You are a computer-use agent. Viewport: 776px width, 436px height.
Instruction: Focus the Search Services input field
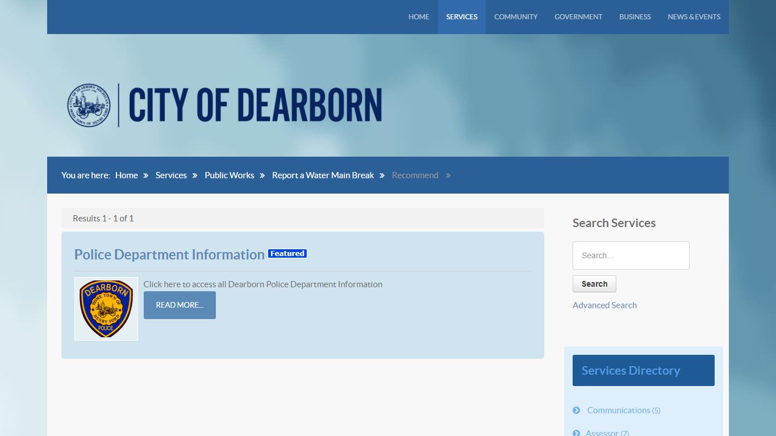631,255
